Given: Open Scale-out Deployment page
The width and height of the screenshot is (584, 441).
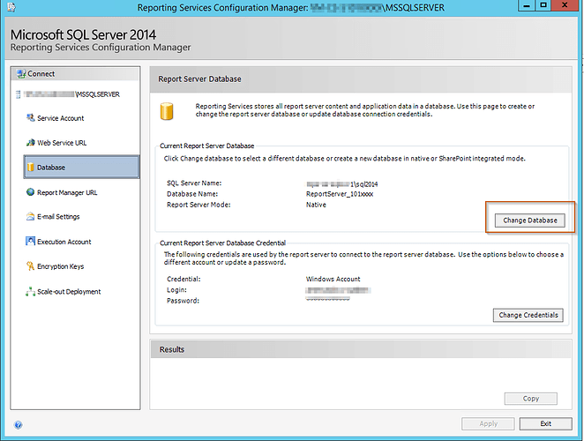Looking at the screenshot, I should coord(69,292).
